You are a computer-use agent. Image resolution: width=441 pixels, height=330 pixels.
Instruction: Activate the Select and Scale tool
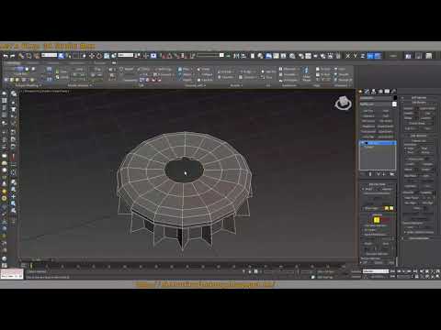pyautogui.click(x=107, y=56)
